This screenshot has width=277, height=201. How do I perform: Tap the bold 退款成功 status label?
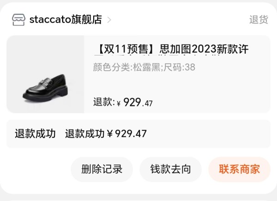pos(35,134)
